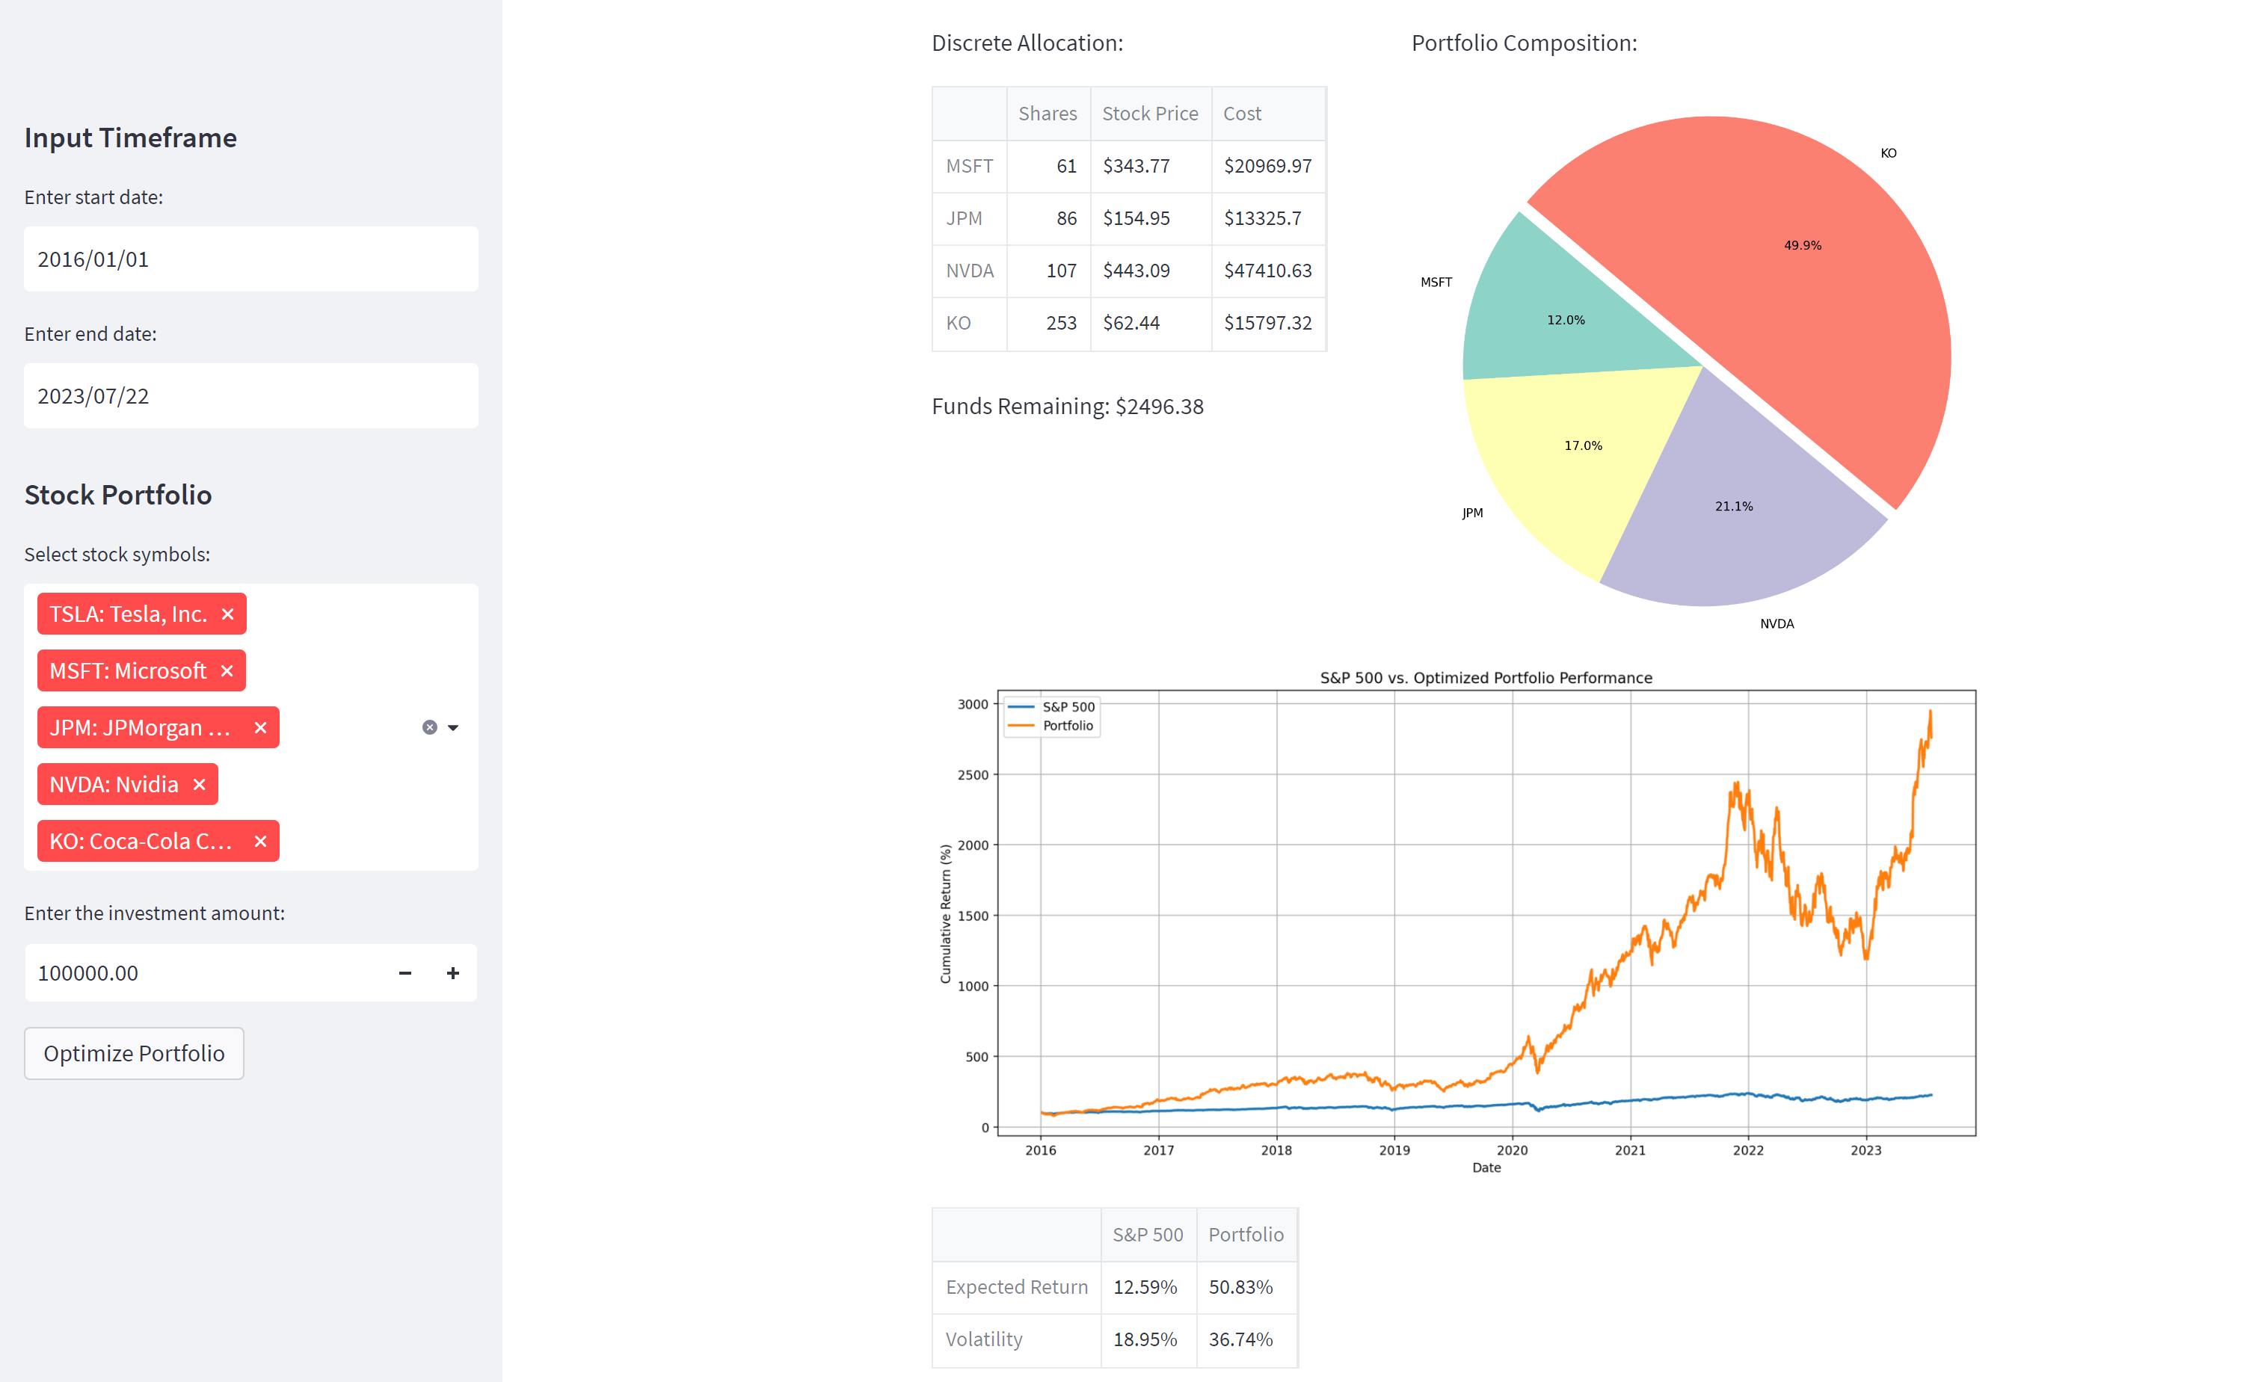Remove the NVDA: Nvidia tag
2267x1382 pixels.
coord(199,784)
